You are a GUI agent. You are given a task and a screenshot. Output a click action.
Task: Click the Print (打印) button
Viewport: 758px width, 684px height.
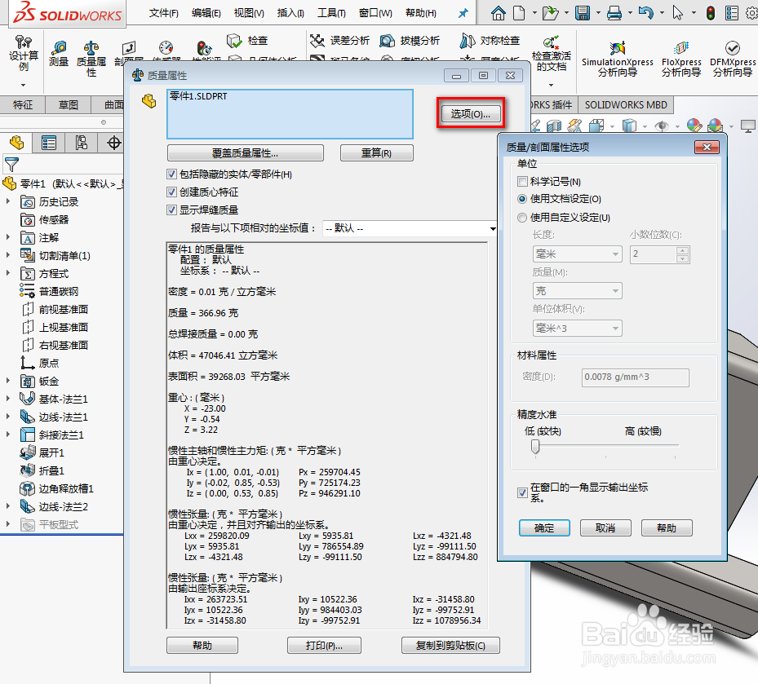tap(324, 646)
